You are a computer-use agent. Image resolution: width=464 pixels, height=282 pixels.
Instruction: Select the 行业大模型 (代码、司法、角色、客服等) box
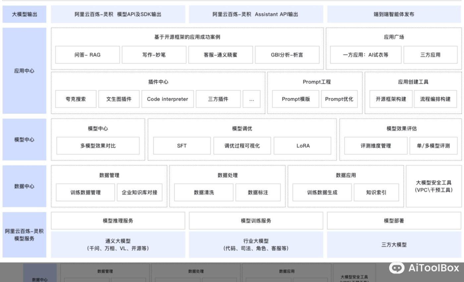point(256,245)
